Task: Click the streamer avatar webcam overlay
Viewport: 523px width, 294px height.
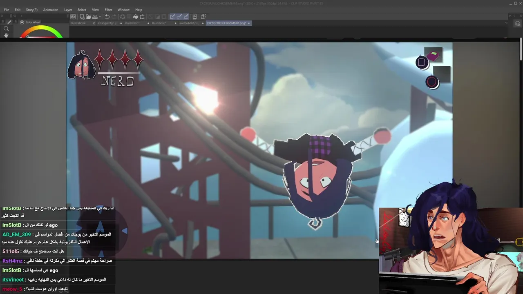Action: coord(451,237)
